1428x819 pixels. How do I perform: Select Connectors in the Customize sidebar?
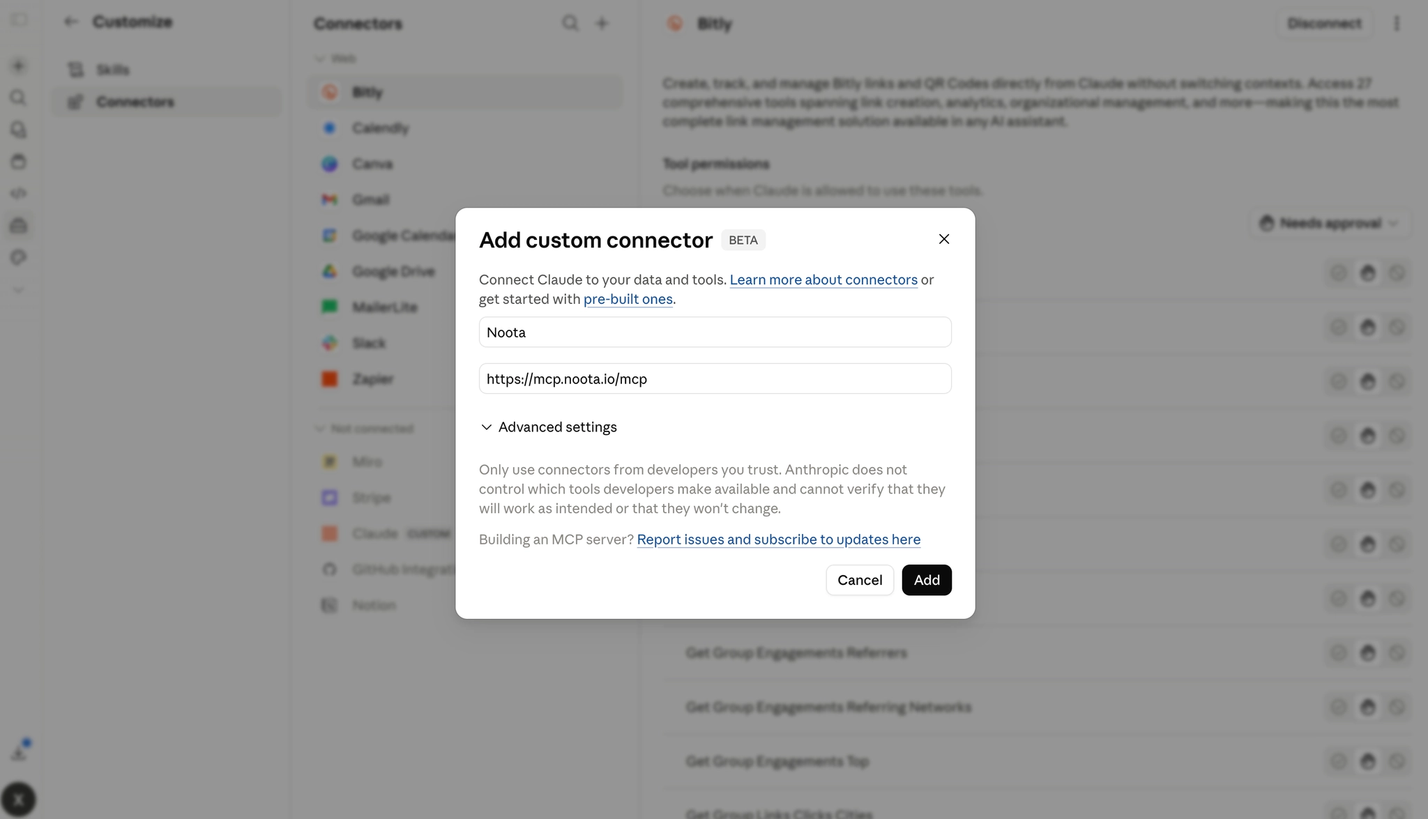[x=167, y=102]
